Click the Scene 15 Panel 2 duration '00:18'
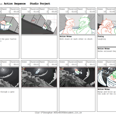Viewport: 116px width, 115px height. point(54,64)
